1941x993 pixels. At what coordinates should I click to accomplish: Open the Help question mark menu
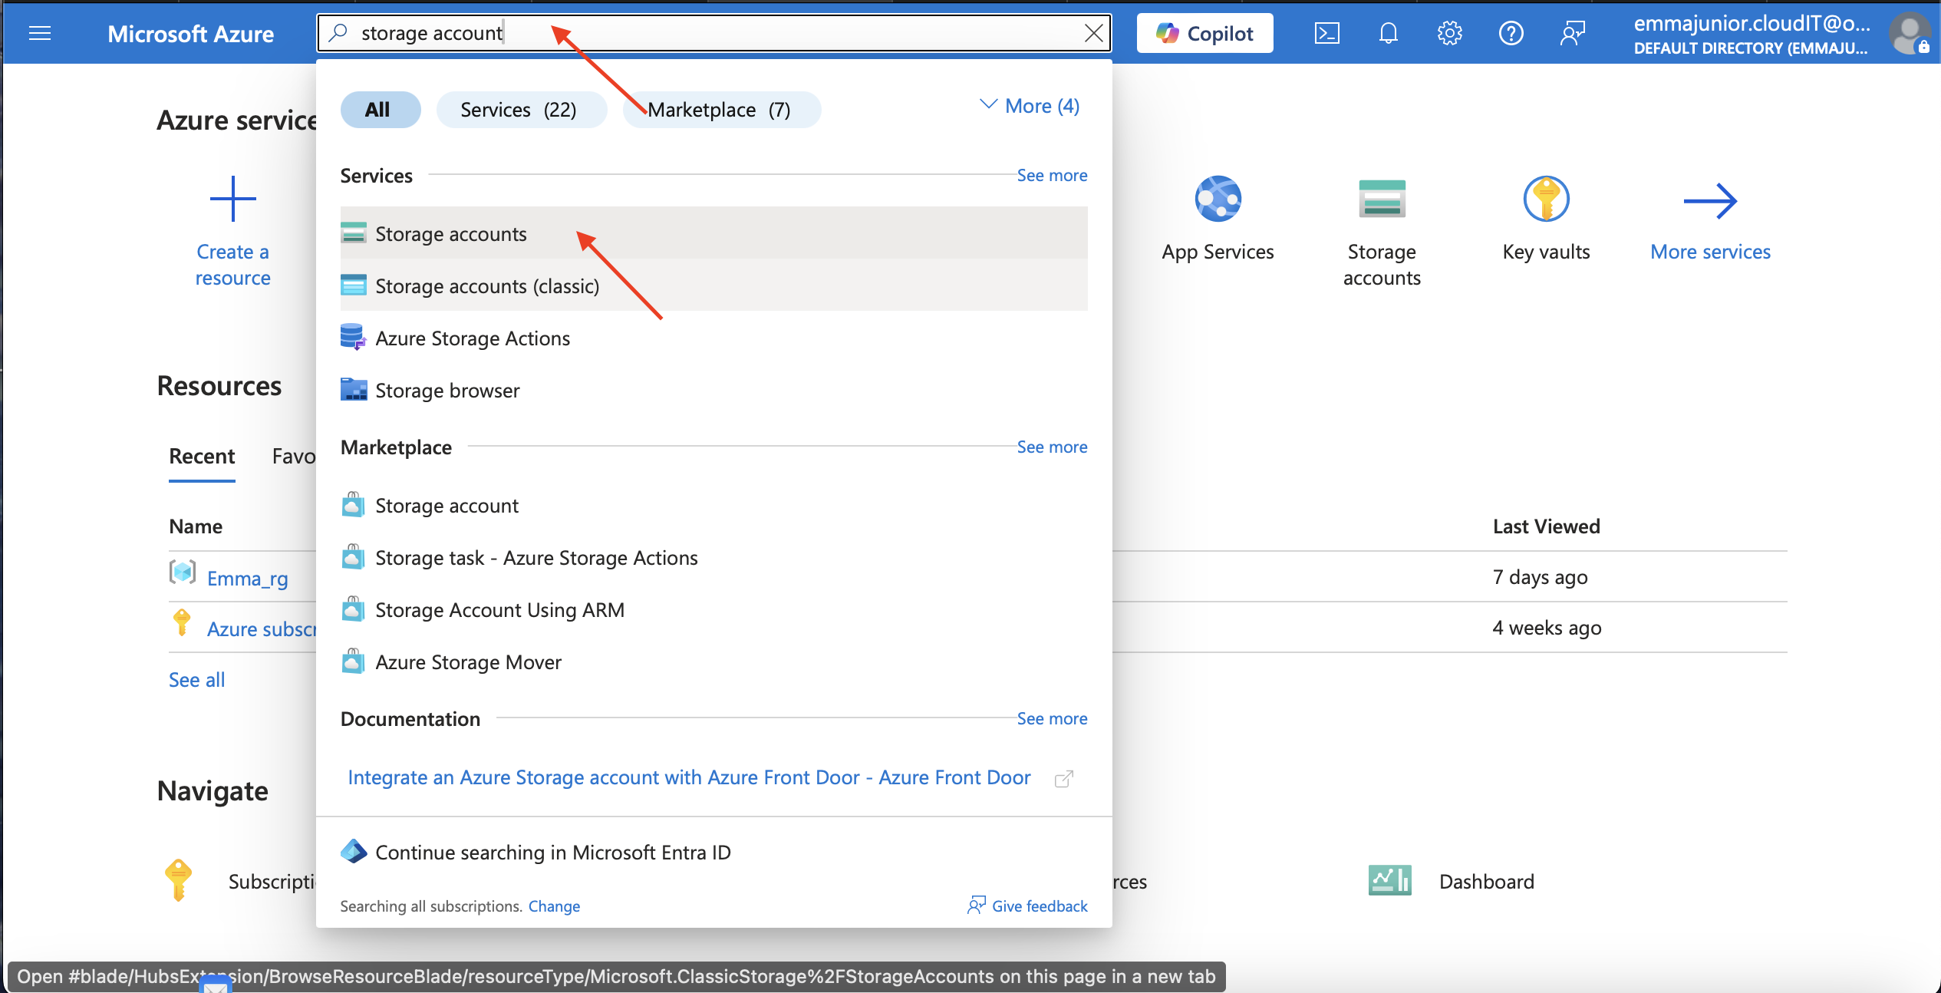[1511, 33]
